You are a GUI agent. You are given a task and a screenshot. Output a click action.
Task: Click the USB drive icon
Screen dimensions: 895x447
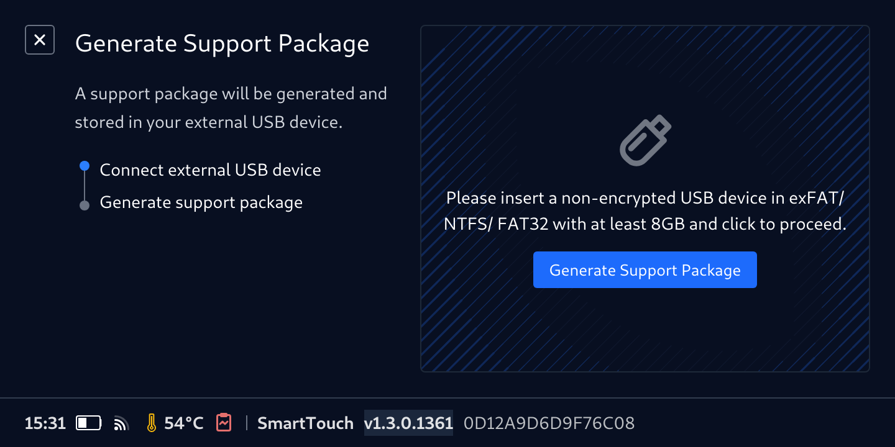pos(645,140)
